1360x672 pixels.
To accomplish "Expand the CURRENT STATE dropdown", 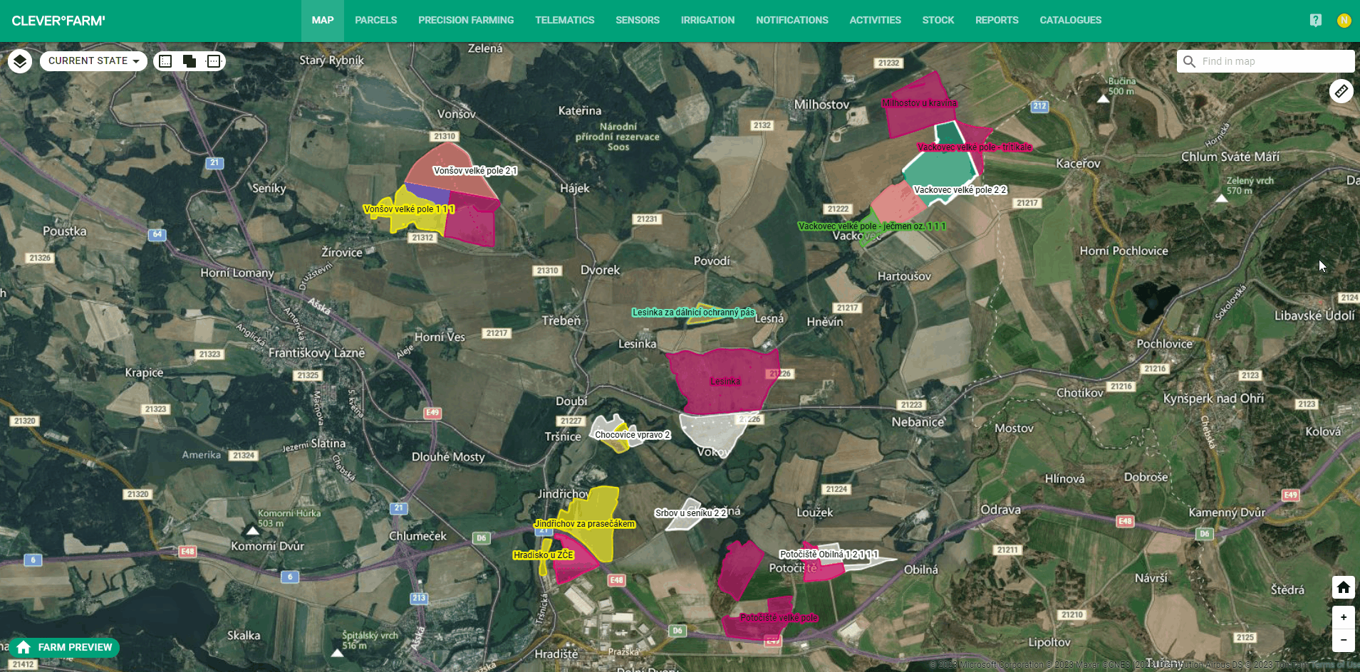I will [x=93, y=61].
